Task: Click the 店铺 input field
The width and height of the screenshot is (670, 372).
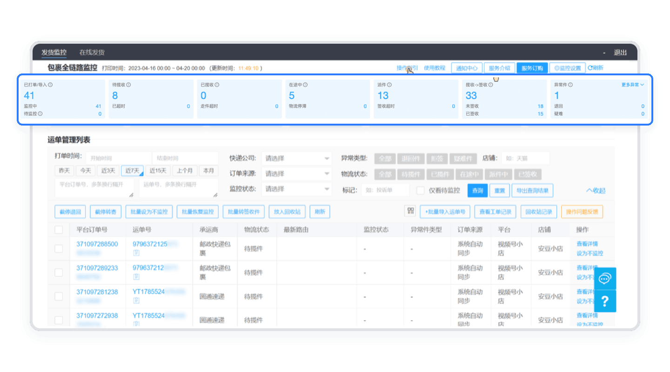Action: pos(526,159)
